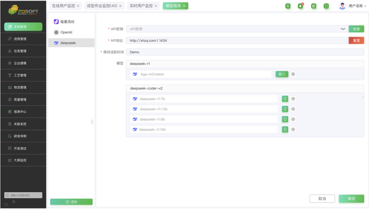Click the API地址 input field
Screen dimensions: 369x209
point(237,41)
